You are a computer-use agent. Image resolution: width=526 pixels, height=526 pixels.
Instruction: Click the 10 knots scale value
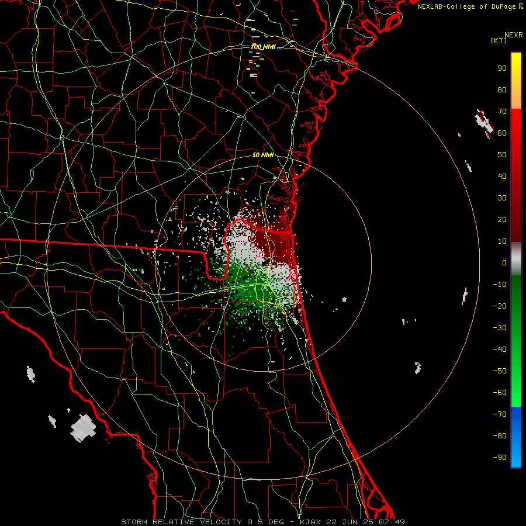(502, 241)
